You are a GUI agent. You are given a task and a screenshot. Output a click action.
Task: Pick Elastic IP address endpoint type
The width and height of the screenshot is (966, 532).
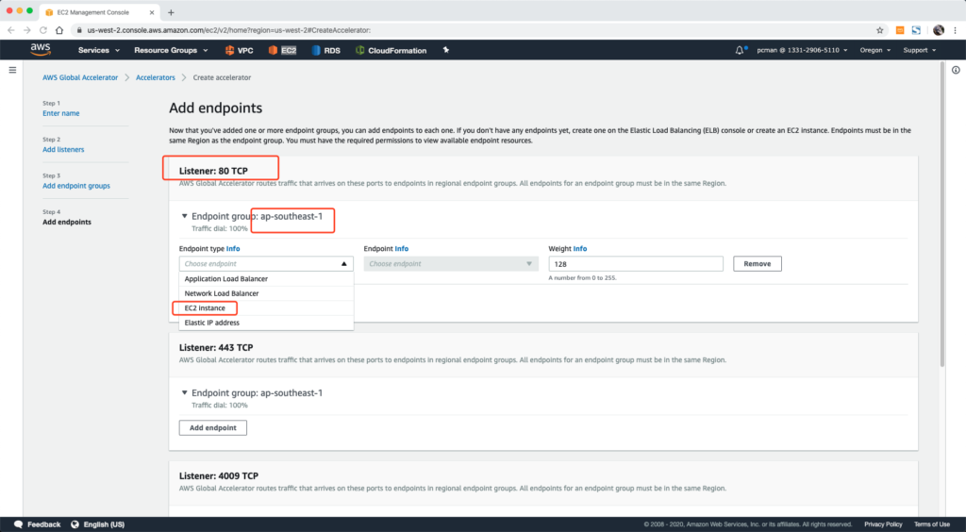[212, 323]
